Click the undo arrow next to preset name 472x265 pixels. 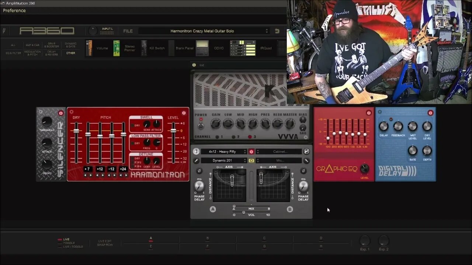coord(277,31)
